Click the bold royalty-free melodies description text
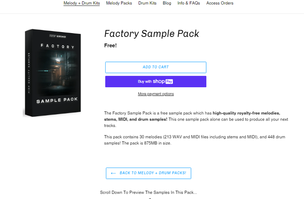The image size is (304, 199). coord(192,116)
